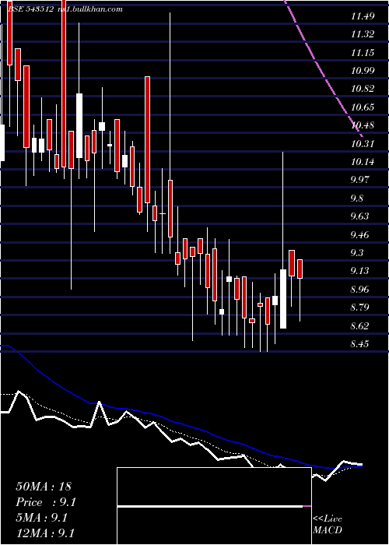Screen dimensions: 389x545
Task: Click the 9.8 price axis label
Action: 357,198
